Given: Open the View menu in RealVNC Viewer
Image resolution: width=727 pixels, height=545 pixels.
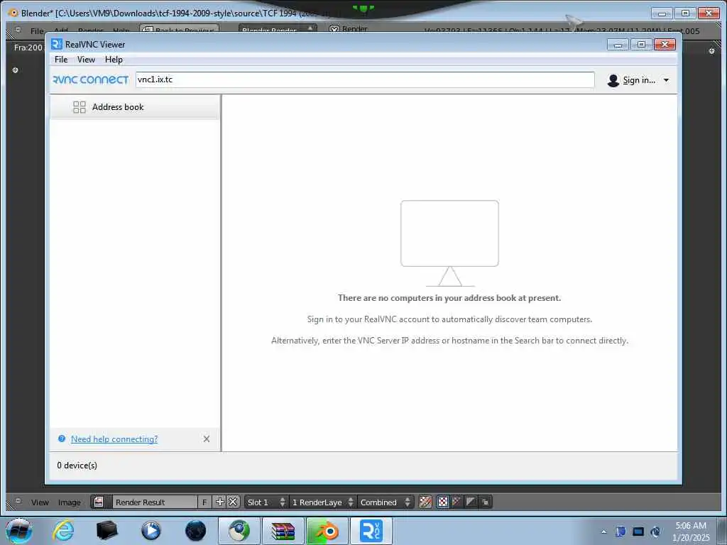Looking at the screenshot, I should click(86, 60).
